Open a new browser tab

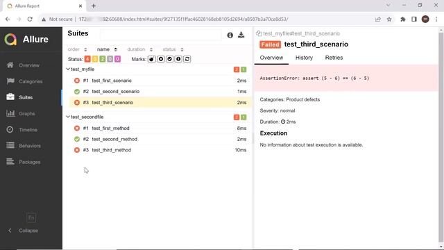[x=94, y=6]
